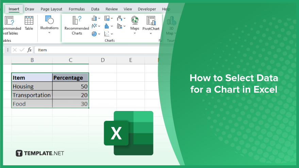Select column D header
The width and height of the screenshot is (299, 168).
(103, 60)
